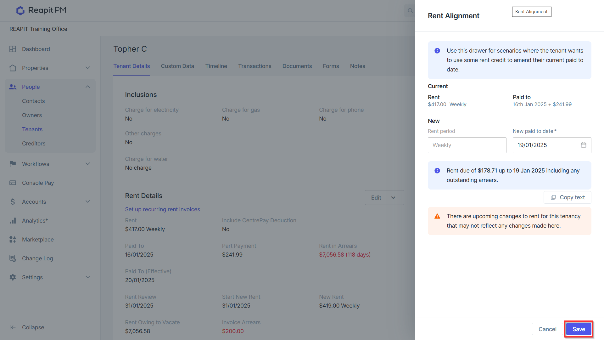
Task: Click the New paid to date field
Action: [x=552, y=145]
